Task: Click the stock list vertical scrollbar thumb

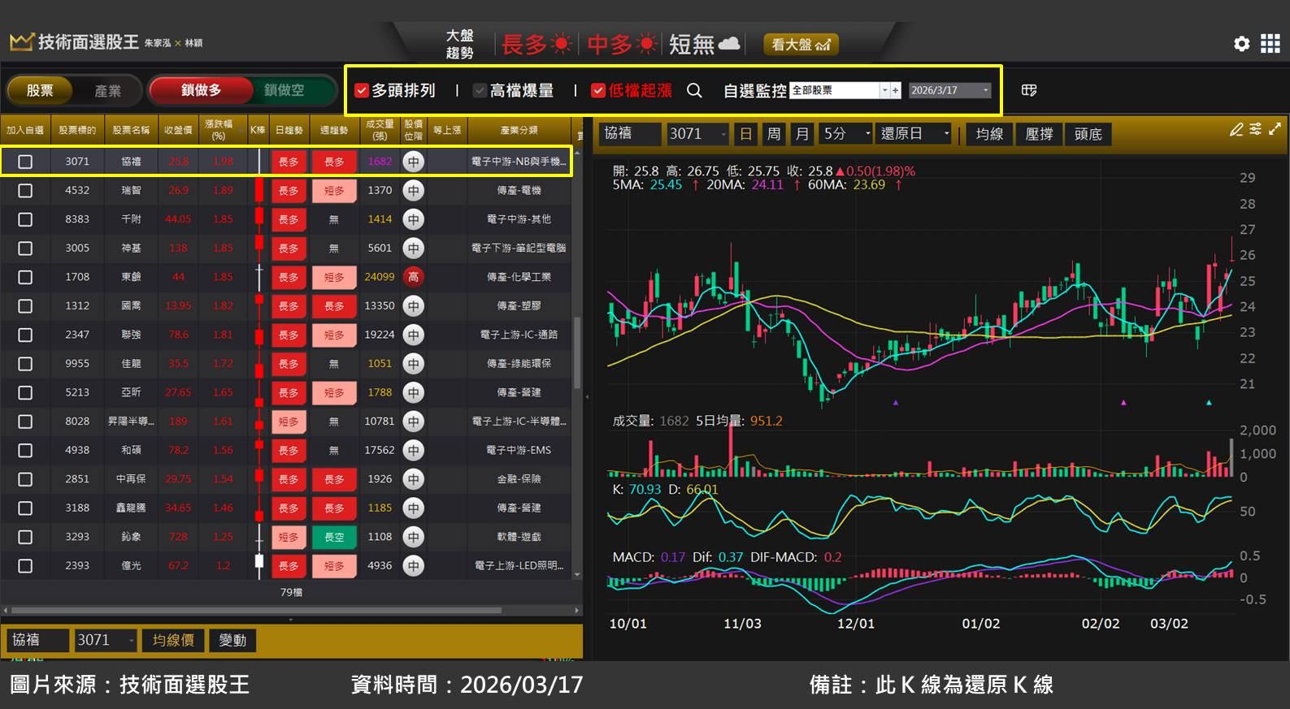Action: pyautogui.click(x=577, y=352)
